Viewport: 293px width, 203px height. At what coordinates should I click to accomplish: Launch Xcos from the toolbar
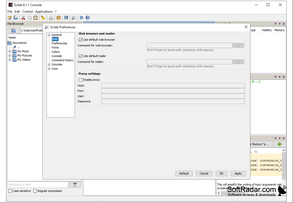(66, 18)
